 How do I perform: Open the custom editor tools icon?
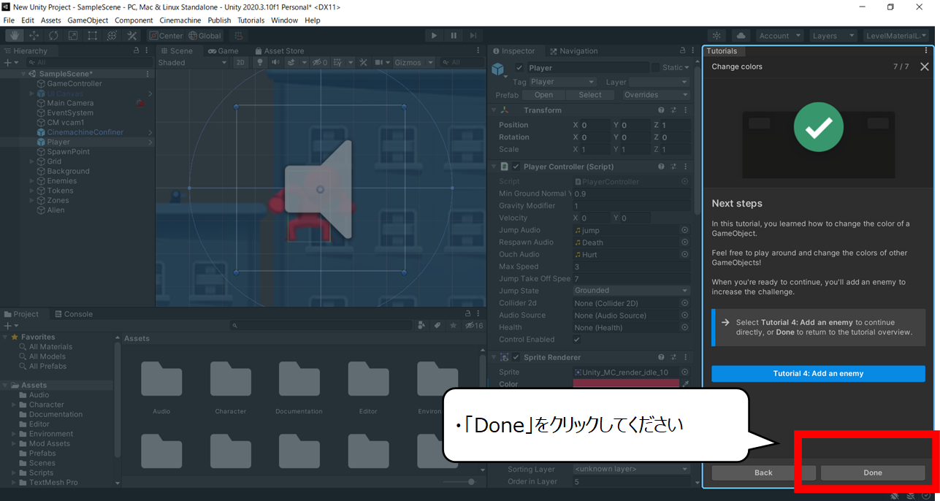pyautogui.click(x=132, y=35)
